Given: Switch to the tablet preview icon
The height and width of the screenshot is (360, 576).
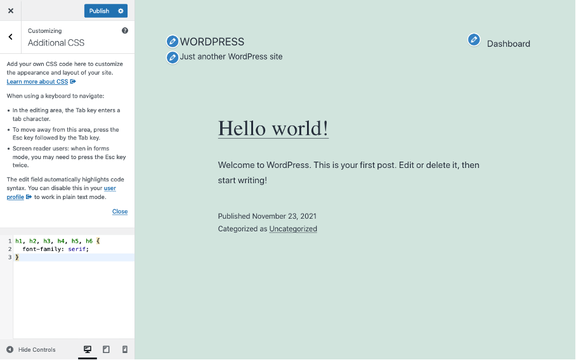Looking at the screenshot, I should pos(106,349).
